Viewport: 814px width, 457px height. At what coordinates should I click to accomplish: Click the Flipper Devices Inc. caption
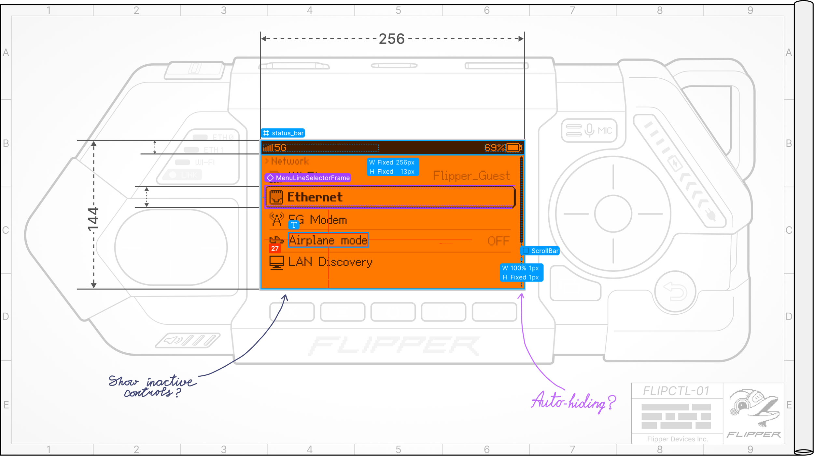point(678,439)
